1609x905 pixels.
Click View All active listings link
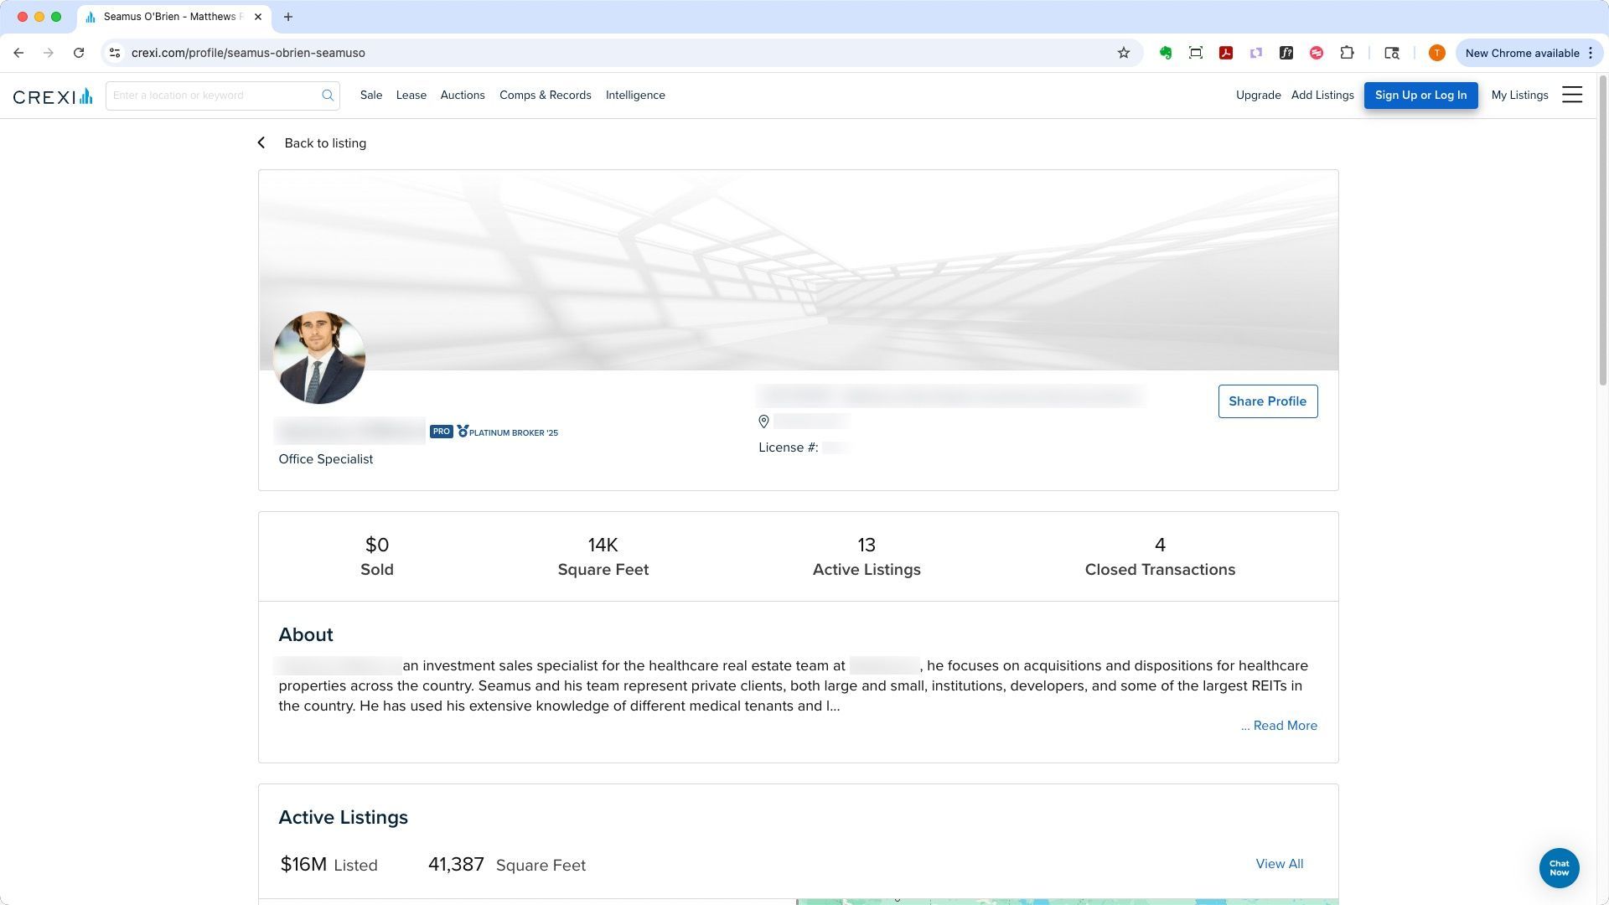[1279, 864]
